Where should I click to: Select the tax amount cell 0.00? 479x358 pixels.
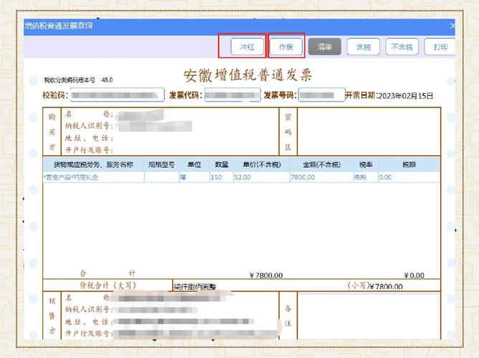click(409, 177)
